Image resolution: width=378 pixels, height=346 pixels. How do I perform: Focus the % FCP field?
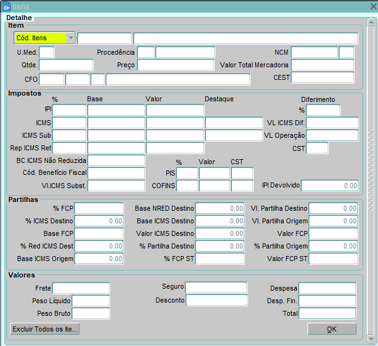click(x=99, y=208)
